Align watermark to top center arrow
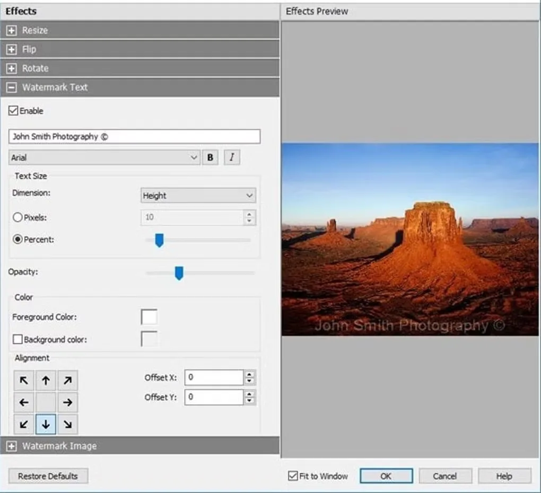The image size is (541, 493). pos(46,381)
